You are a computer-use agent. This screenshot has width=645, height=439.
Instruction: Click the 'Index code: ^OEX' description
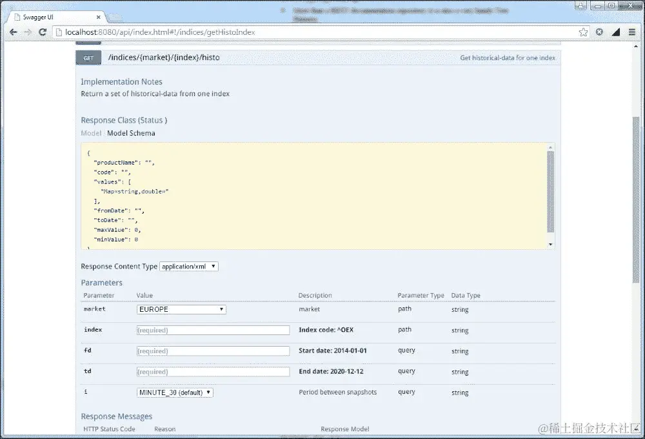(x=326, y=330)
